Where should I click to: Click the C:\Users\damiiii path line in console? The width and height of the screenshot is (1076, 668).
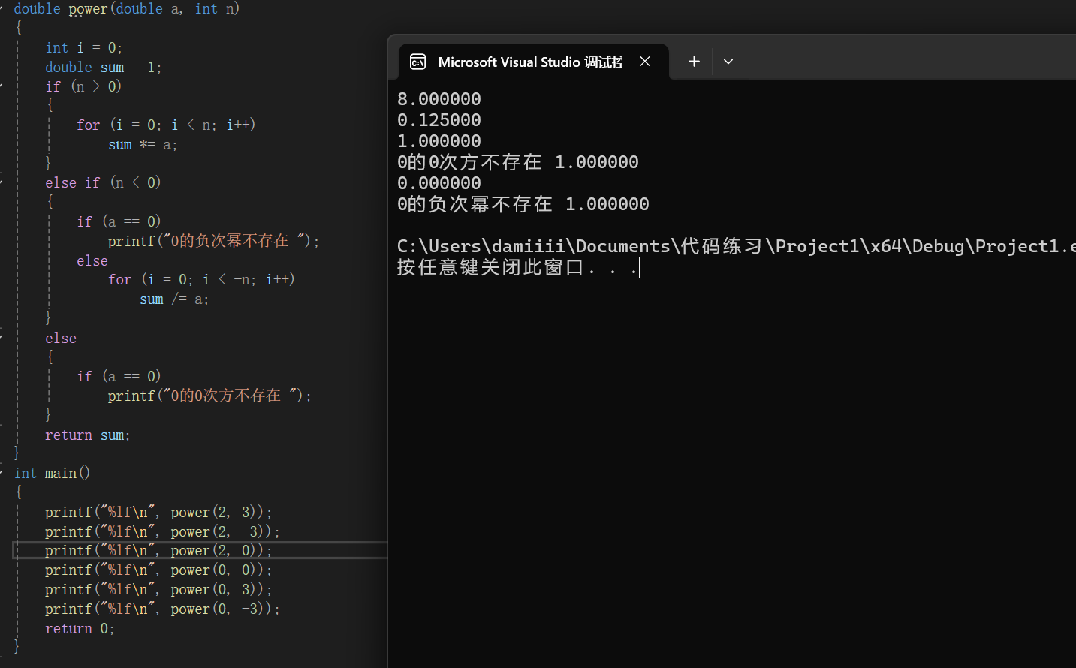pyautogui.click(x=736, y=246)
